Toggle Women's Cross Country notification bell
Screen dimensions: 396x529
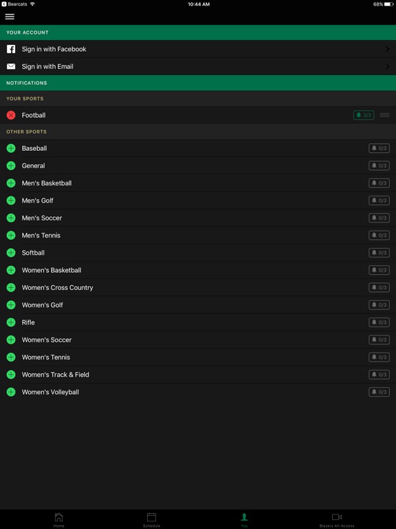(379, 287)
